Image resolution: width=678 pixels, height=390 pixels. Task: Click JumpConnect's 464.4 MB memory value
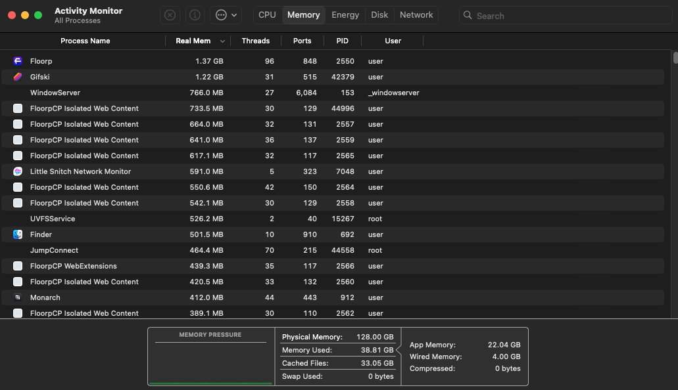[206, 251]
